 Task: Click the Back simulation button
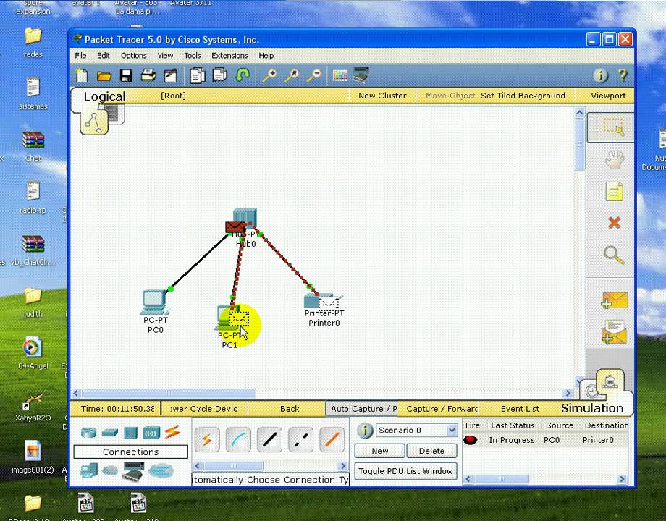coord(290,409)
